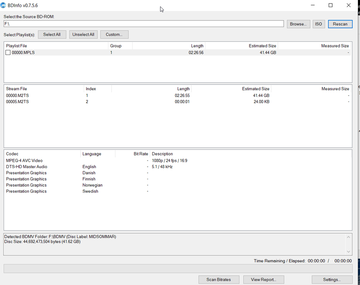Click Stream File column header
The width and height of the screenshot is (360, 285).
44,89
